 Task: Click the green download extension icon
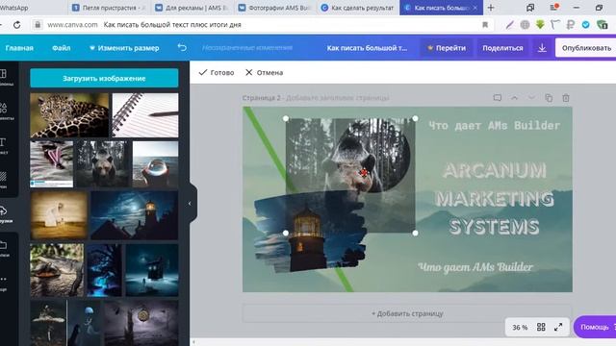point(540,25)
